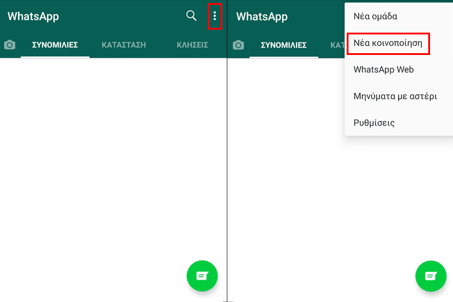Choose Νέα κοινοποίηση from menu

399,43
